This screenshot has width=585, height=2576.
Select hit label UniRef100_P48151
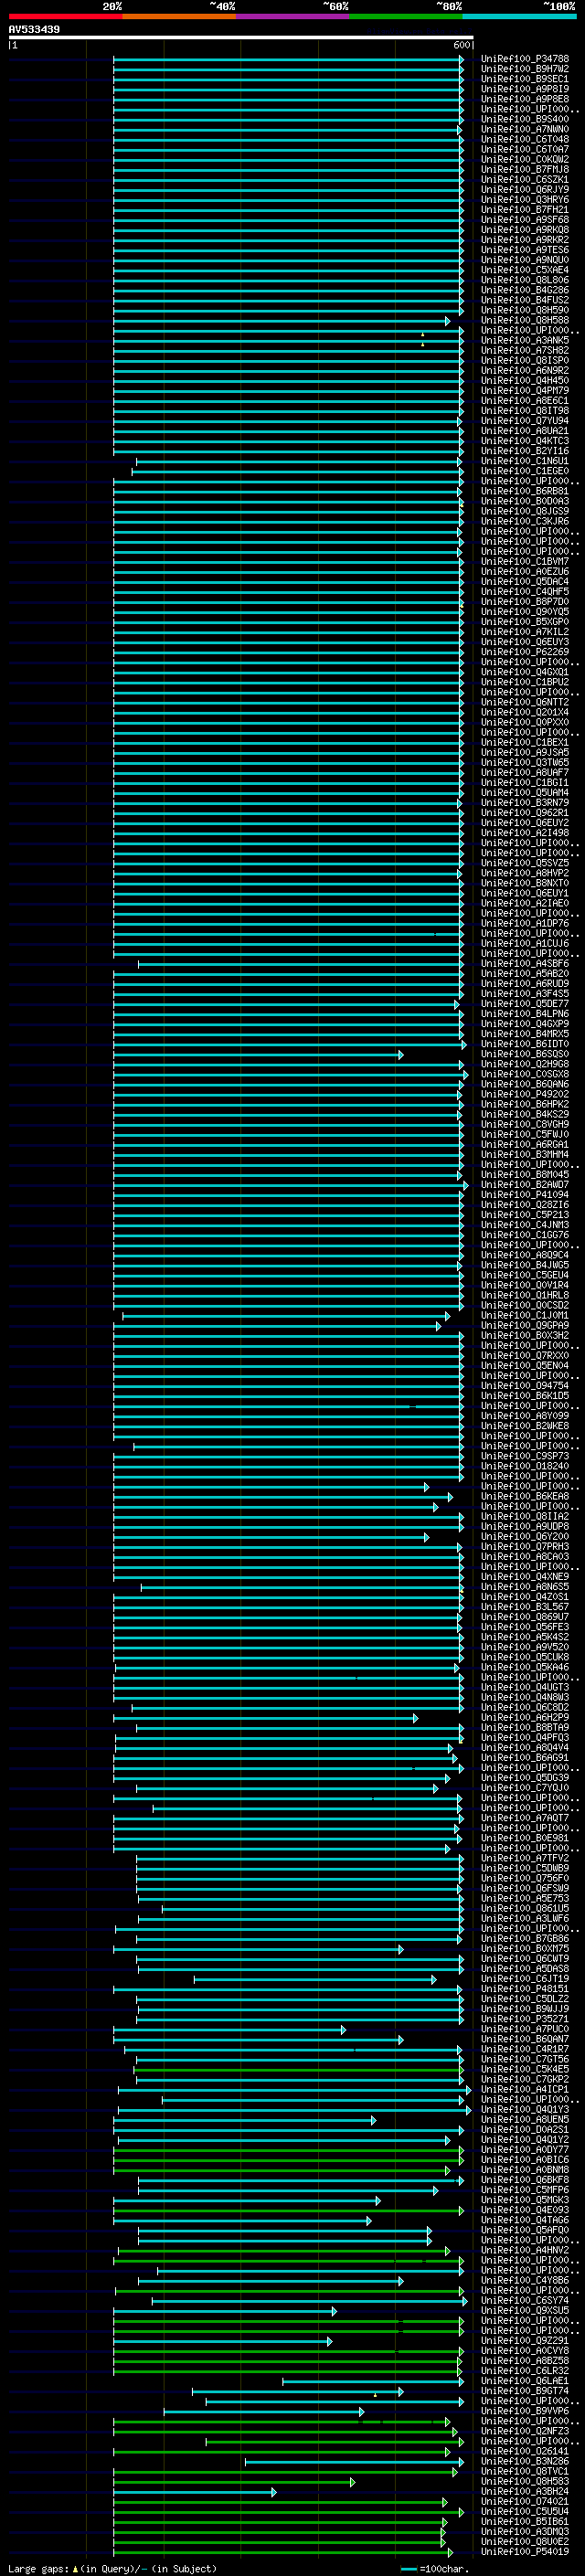(x=525, y=1989)
